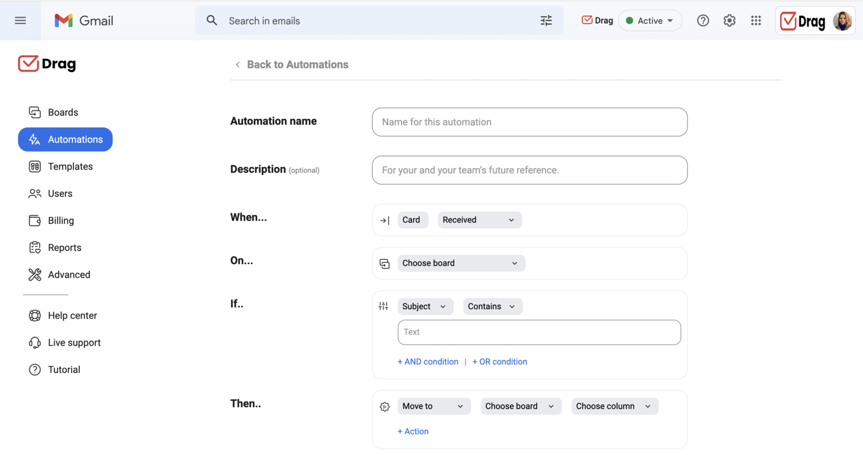The image size is (863, 455).
Task: Click the + Action link
Action: (x=413, y=431)
